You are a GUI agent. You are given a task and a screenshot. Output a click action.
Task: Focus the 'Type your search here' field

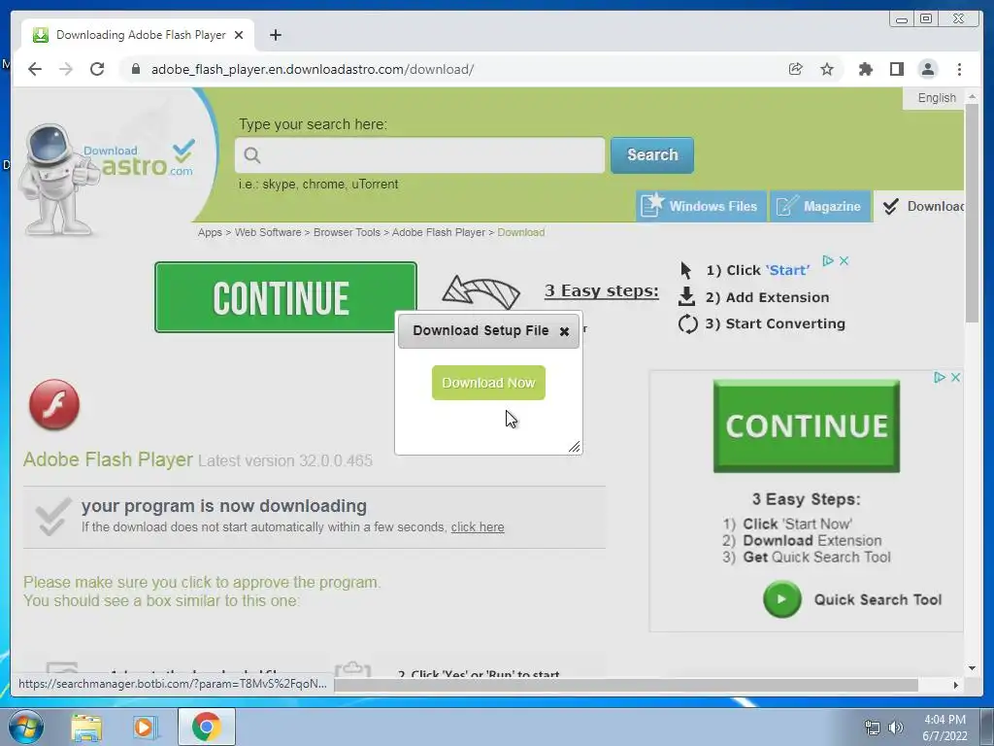tap(419, 154)
